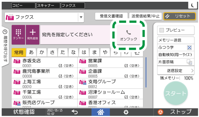Click the 残メモリー 100% indicator
This screenshot has height=117, width=199.
pyautogui.click(x=176, y=78)
